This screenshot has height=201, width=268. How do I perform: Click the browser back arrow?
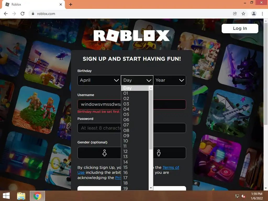tap(6, 14)
